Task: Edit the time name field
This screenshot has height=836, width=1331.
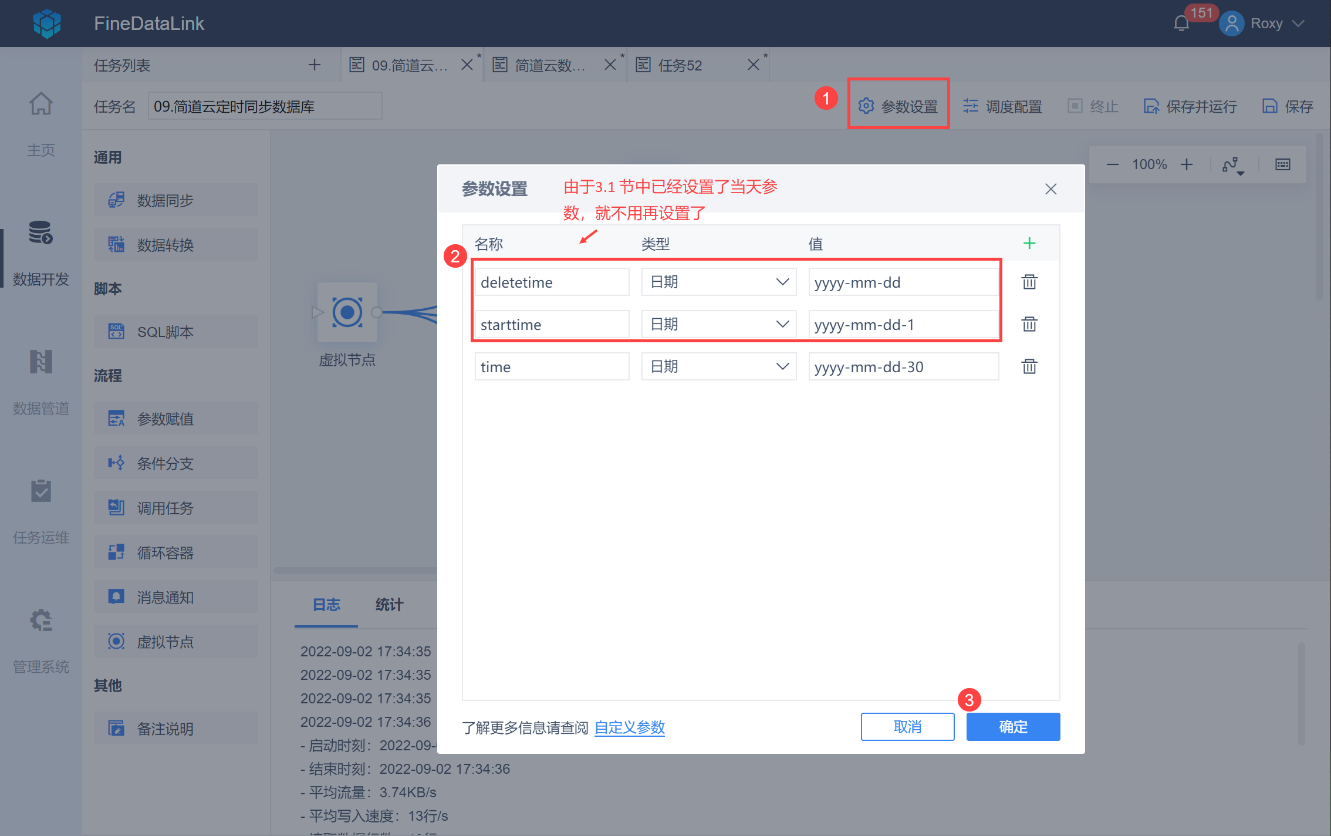Action: (x=552, y=367)
